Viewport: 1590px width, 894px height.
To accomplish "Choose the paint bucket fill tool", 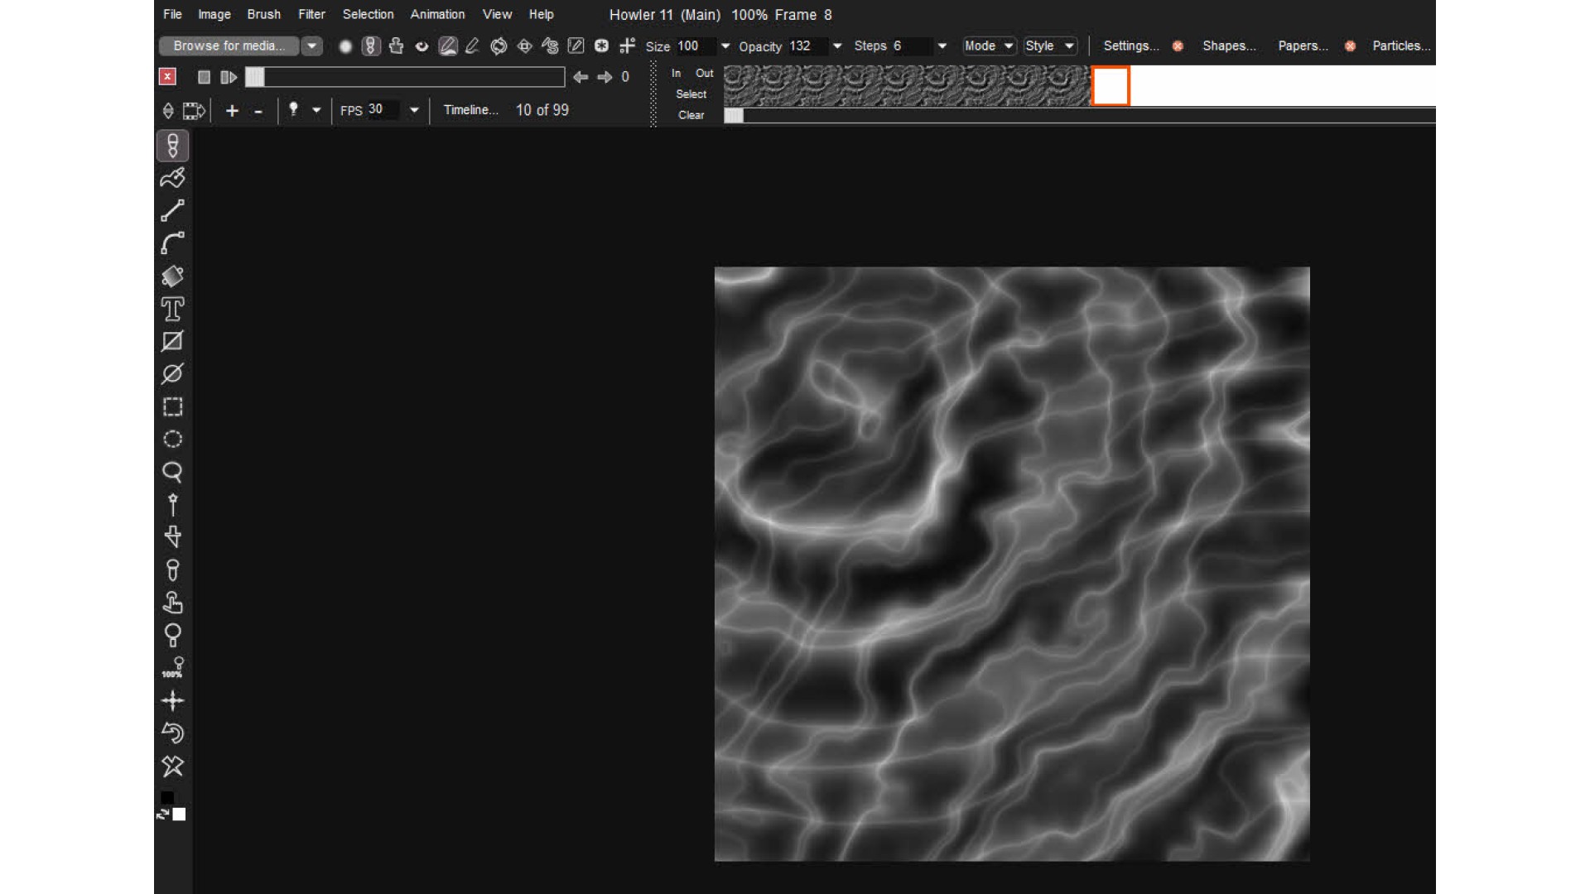I will point(172,276).
